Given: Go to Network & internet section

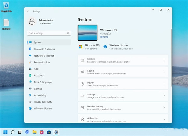Looking at the screenshot, I should (x=44, y=56).
